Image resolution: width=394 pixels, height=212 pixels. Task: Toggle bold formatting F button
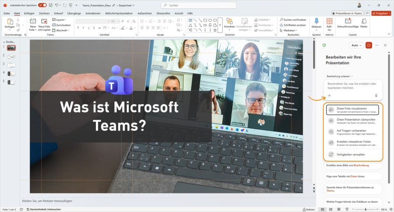tap(78, 28)
